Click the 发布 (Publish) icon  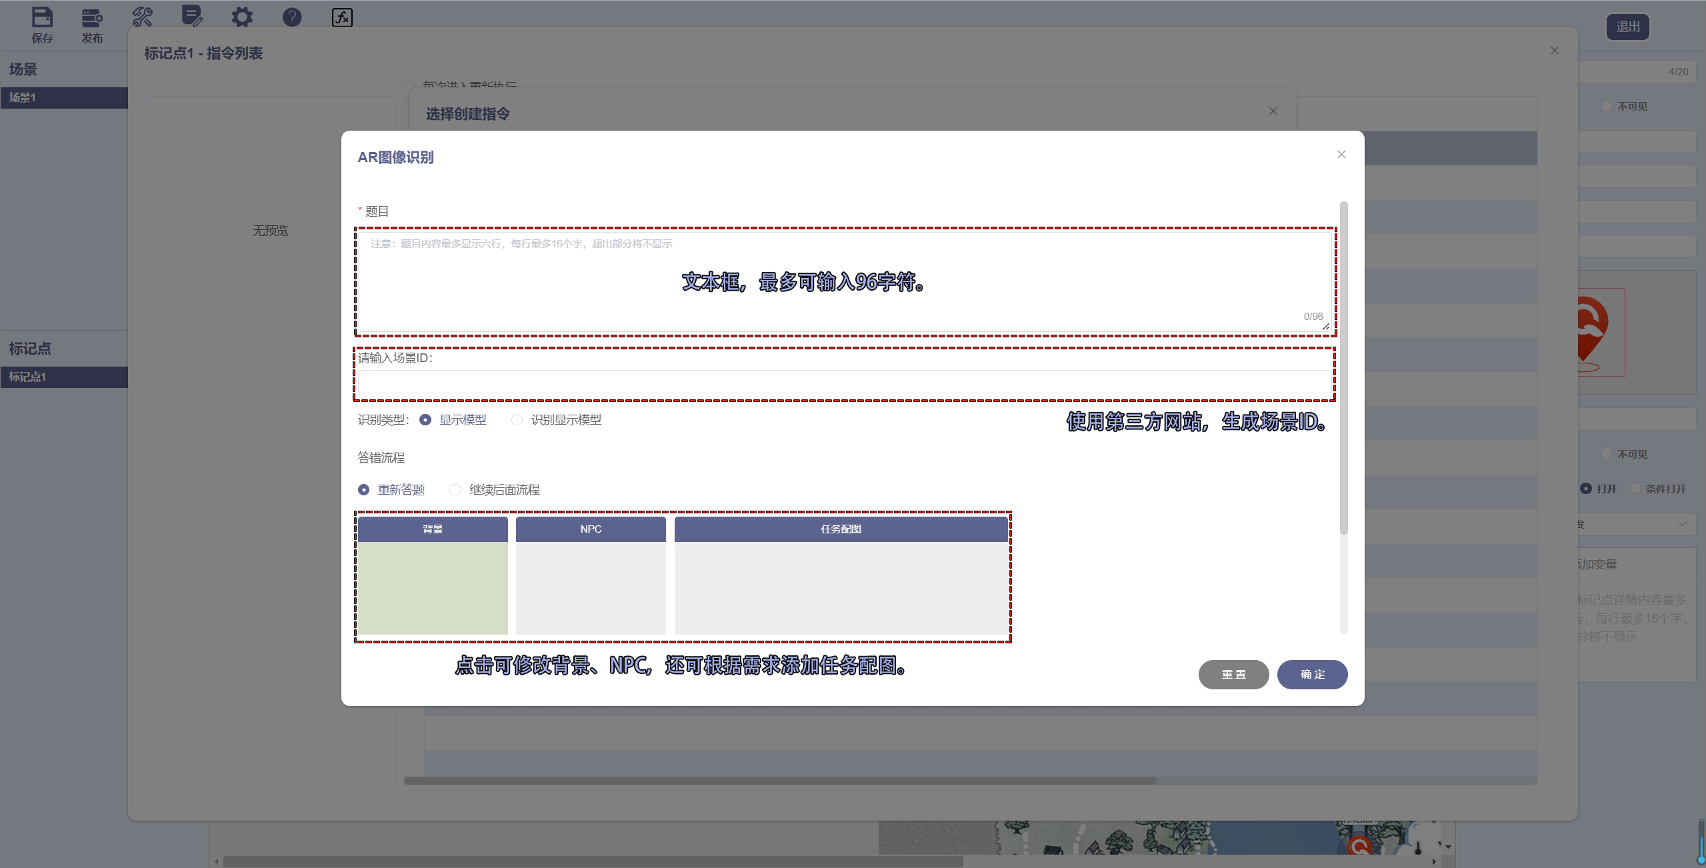pyautogui.click(x=92, y=17)
